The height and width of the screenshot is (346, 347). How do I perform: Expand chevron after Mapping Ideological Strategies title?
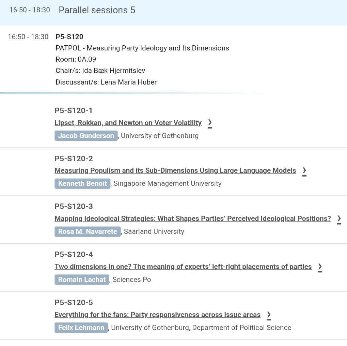pos(339,219)
